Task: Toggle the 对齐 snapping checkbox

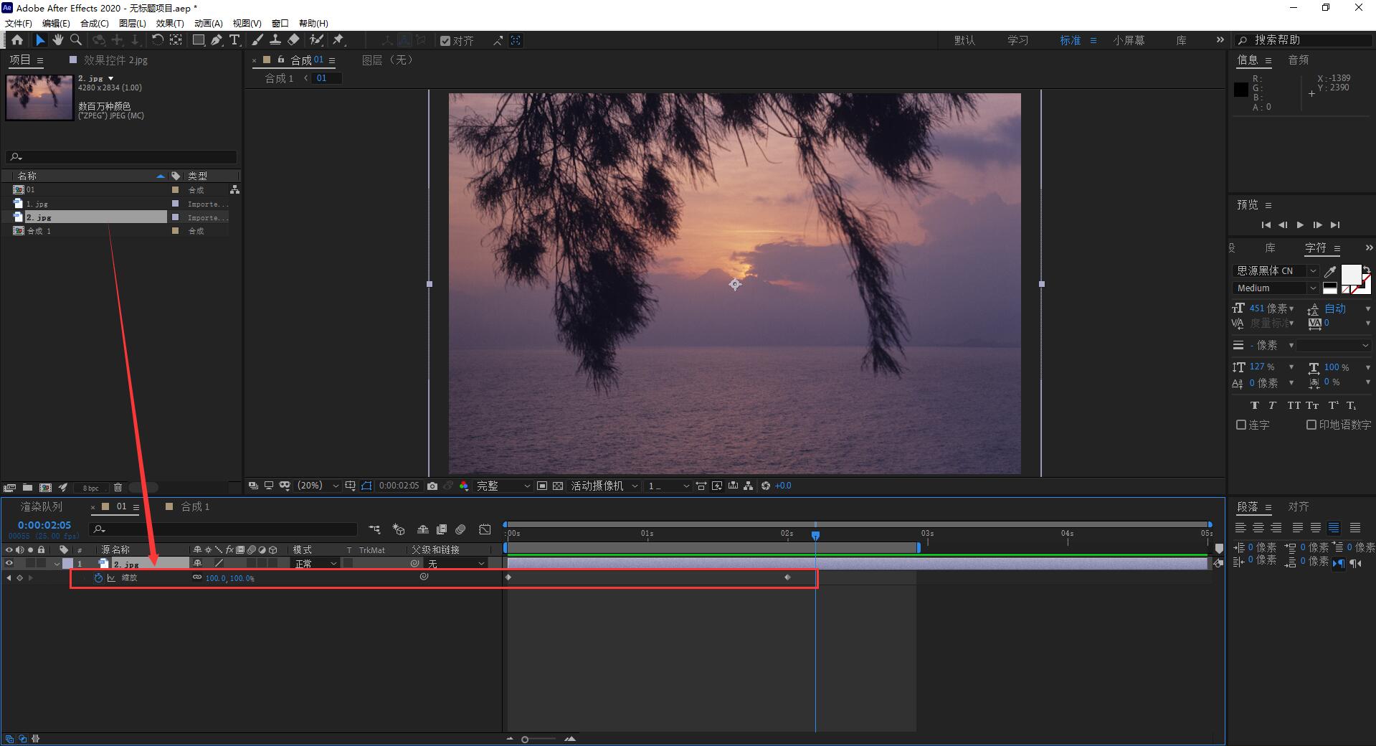Action: coord(445,41)
